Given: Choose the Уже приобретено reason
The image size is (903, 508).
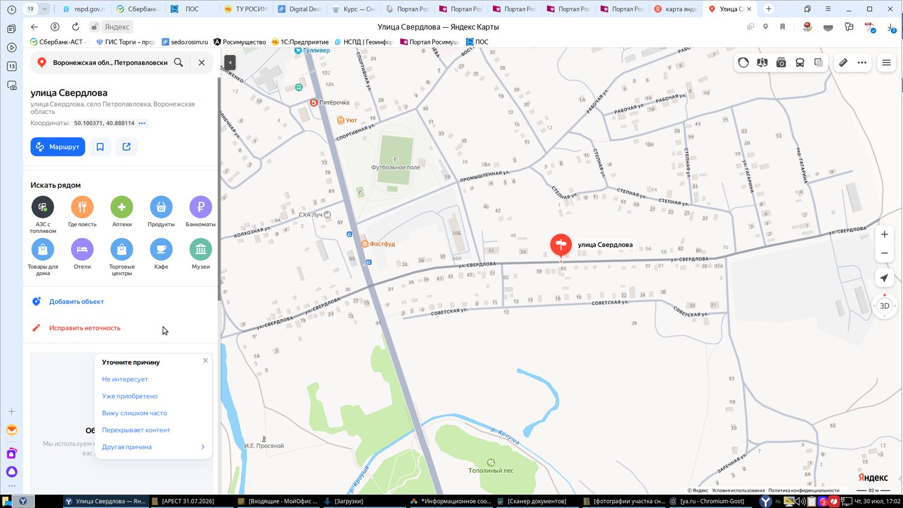Looking at the screenshot, I should [x=129, y=397].
